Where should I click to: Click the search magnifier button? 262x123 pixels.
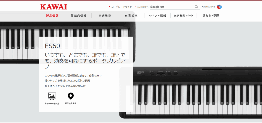(x=196, y=7)
